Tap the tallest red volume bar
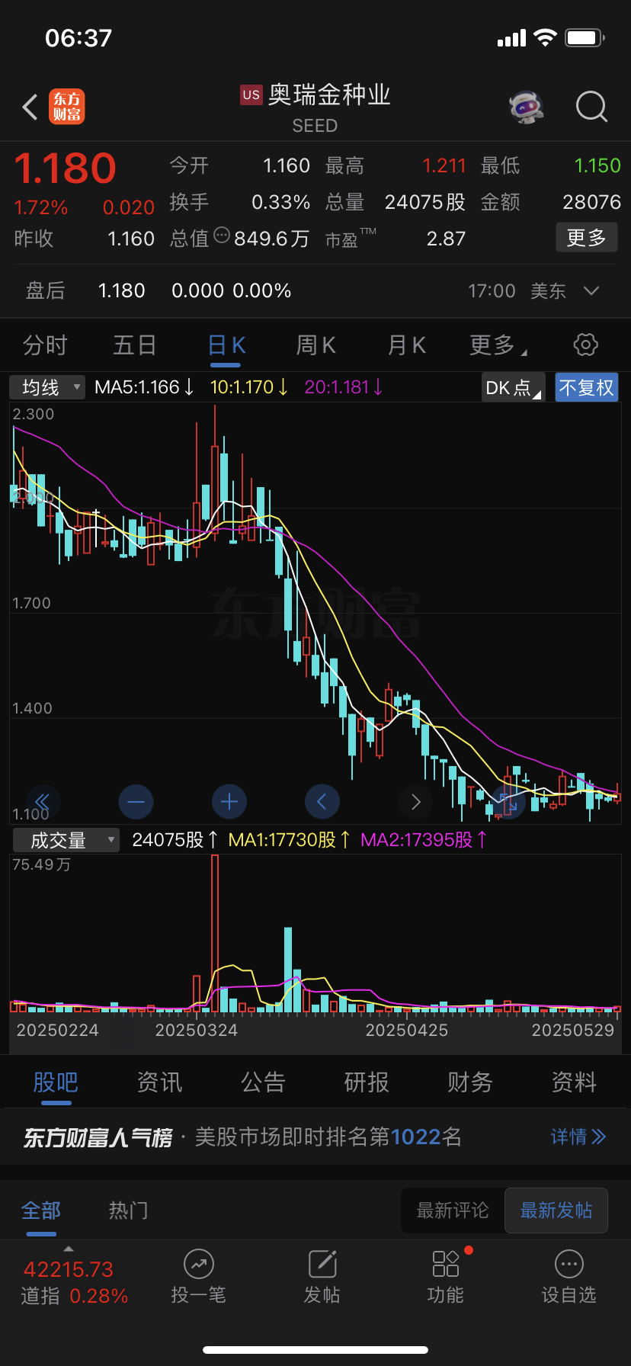631x1366 pixels. click(x=215, y=933)
